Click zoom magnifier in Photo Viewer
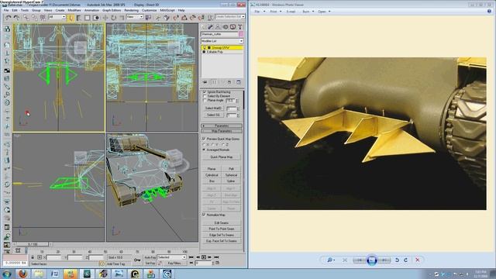The height and width of the screenshot is (279, 496). (329, 260)
